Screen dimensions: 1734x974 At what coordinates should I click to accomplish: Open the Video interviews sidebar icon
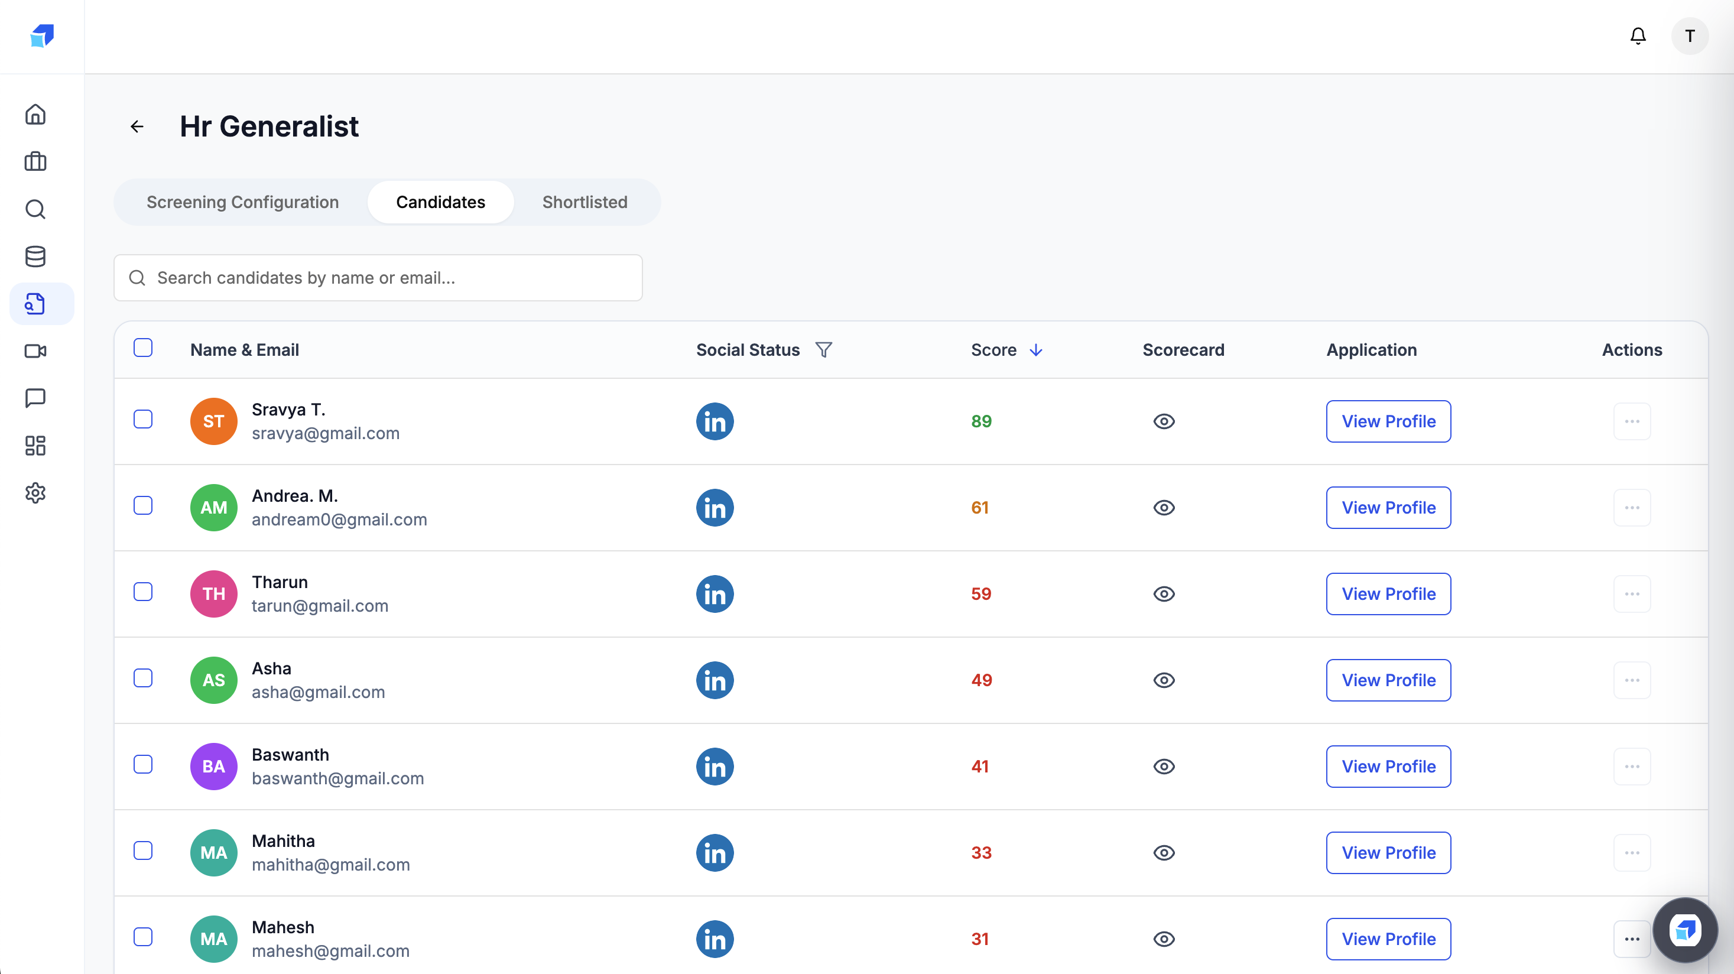[x=35, y=350]
